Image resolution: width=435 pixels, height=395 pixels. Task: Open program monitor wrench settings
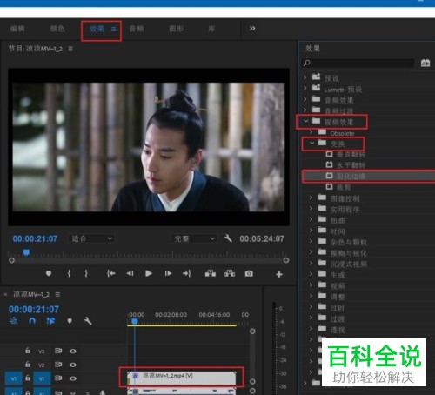[x=228, y=238]
